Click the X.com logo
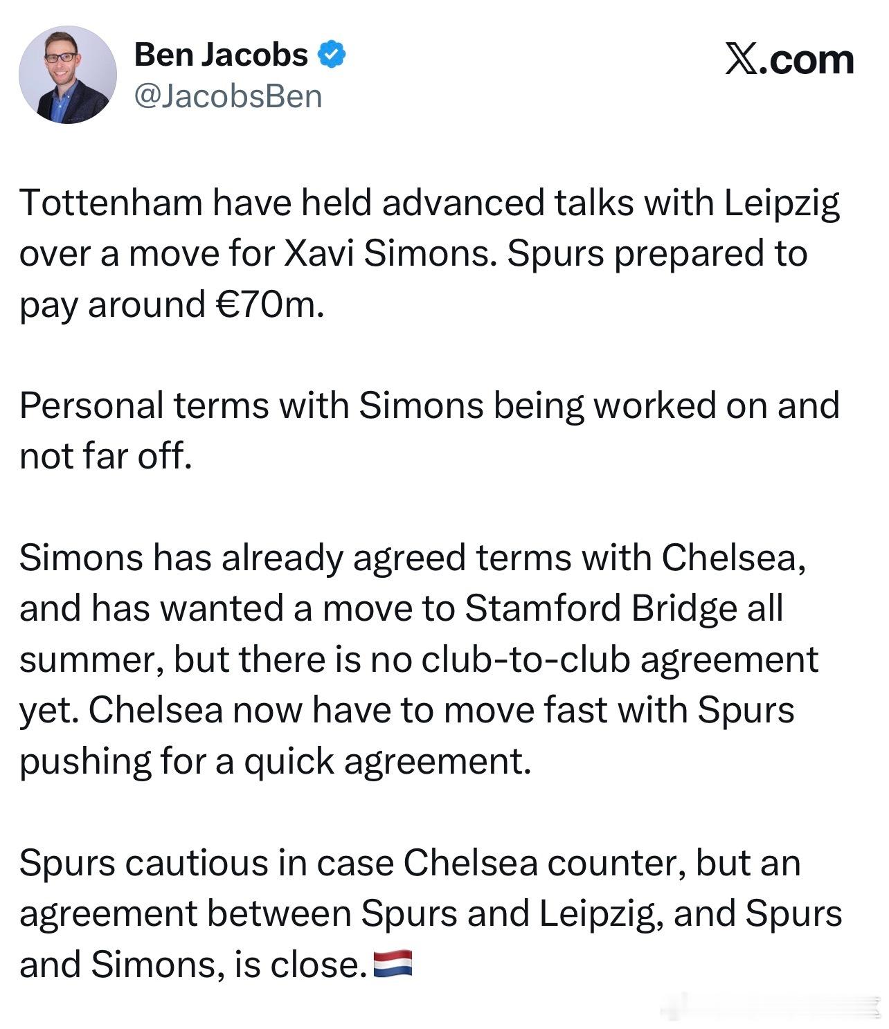 789,59
